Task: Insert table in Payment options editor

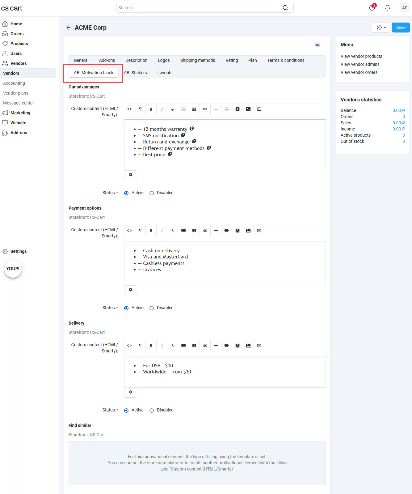Action: pos(194,231)
